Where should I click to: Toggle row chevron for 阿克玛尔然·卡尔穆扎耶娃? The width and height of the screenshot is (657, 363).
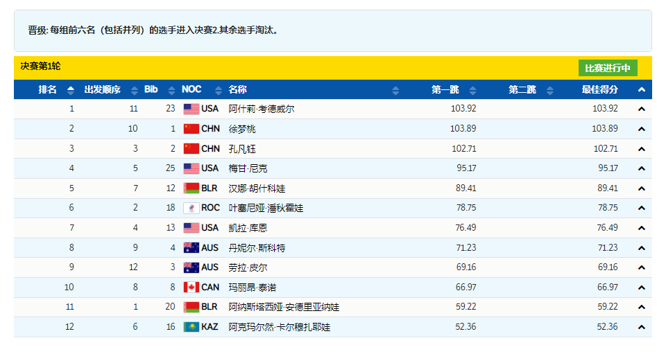642,327
